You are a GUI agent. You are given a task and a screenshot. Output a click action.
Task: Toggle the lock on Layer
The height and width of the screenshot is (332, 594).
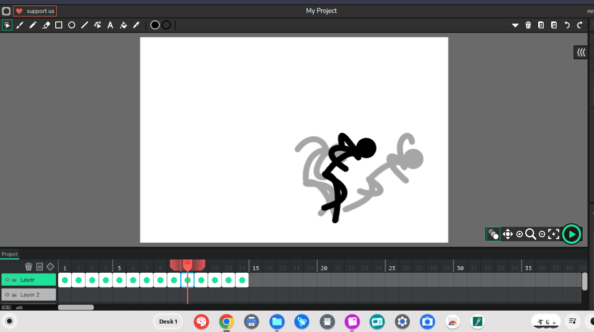(14, 280)
